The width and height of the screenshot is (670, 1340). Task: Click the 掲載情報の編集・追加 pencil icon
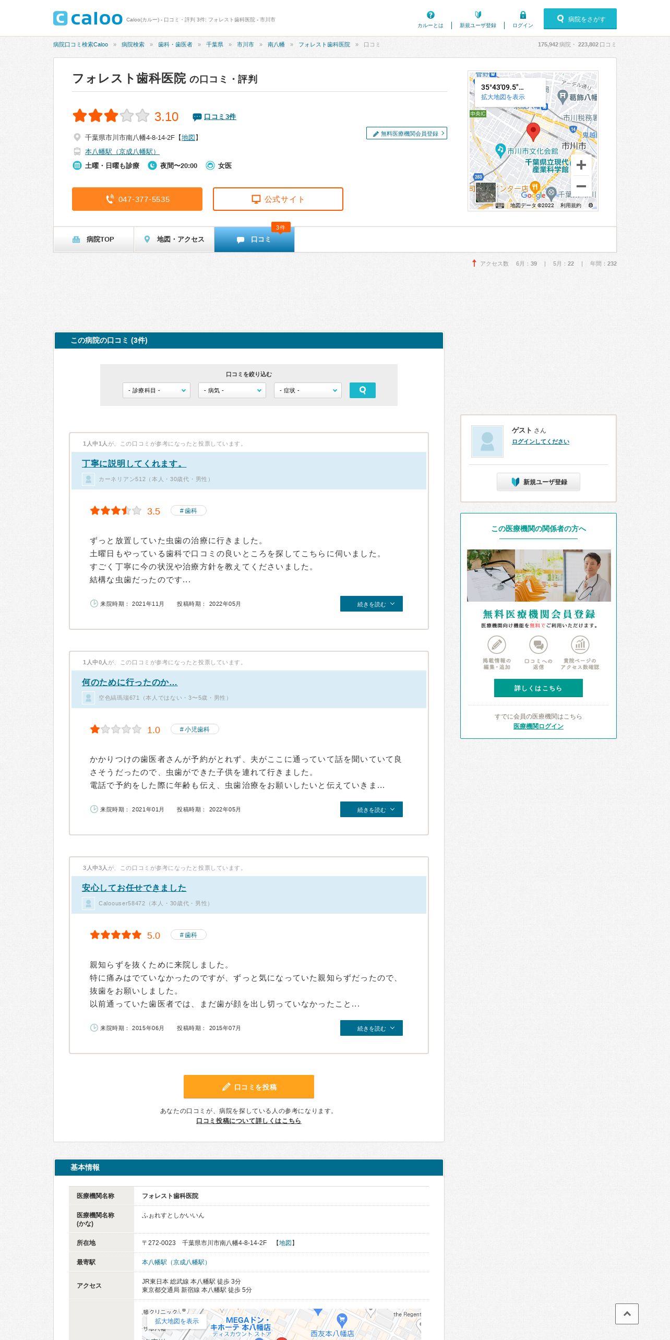tap(496, 644)
